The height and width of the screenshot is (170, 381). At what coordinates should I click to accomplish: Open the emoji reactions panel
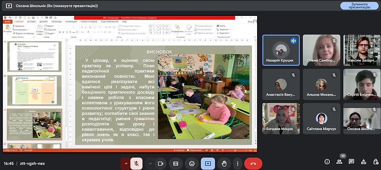pos(192,163)
